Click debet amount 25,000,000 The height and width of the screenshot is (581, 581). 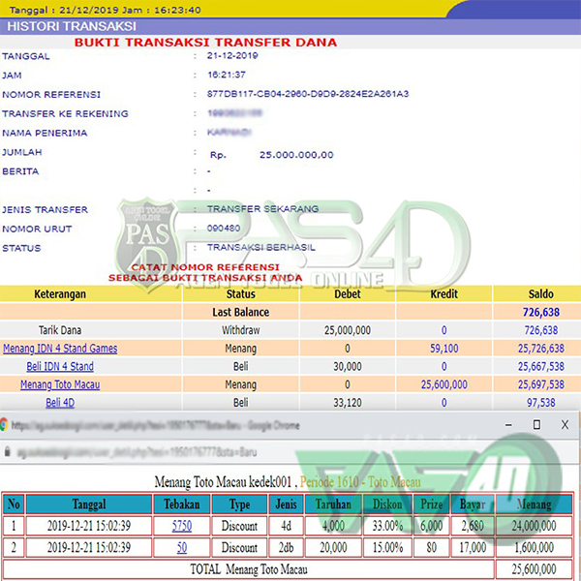(348, 330)
